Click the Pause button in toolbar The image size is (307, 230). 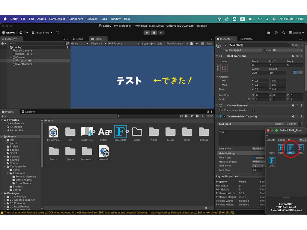[154, 33]
